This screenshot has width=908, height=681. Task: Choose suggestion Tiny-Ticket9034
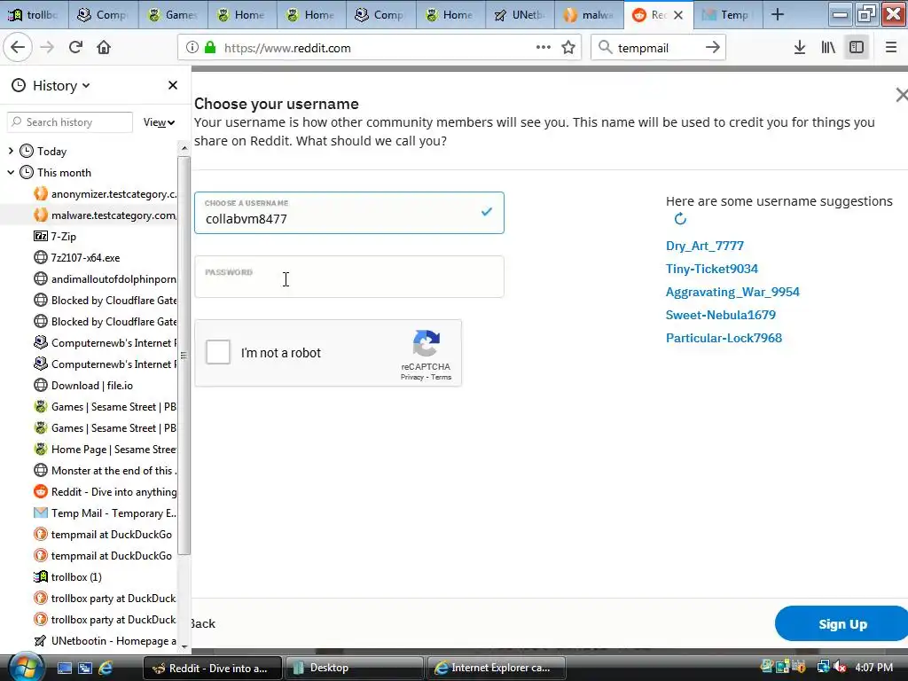(712, 269)
